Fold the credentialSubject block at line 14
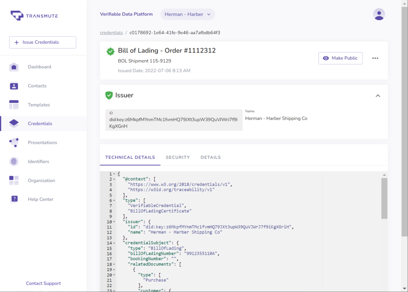Image resolution: width=408 pixels, height=292 pixels. [114, 243]
